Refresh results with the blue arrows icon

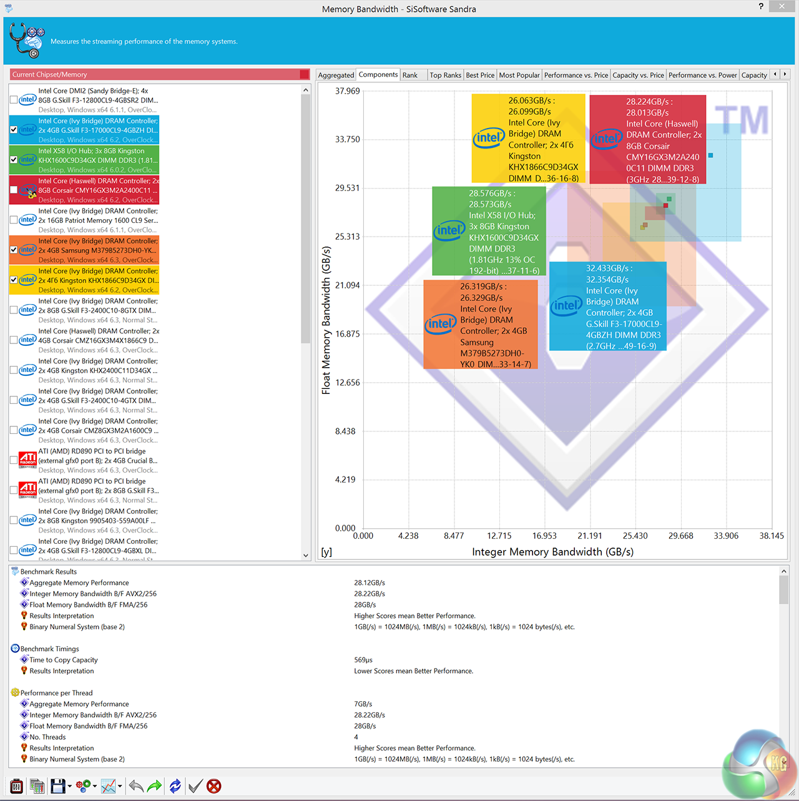coord(175,786)
